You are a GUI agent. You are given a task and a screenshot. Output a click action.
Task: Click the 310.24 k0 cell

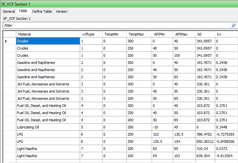click(x=205, y=149)
